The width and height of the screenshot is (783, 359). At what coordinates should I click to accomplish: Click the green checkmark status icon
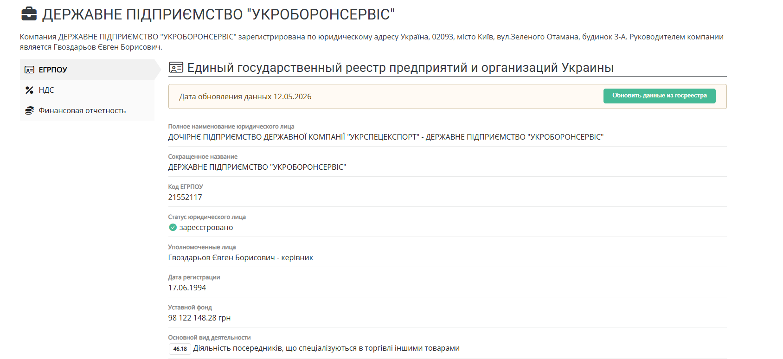click(x=173, y=227)
